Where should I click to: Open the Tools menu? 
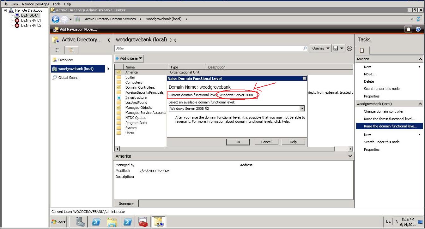pyautogui.click(x=57, y=4)
